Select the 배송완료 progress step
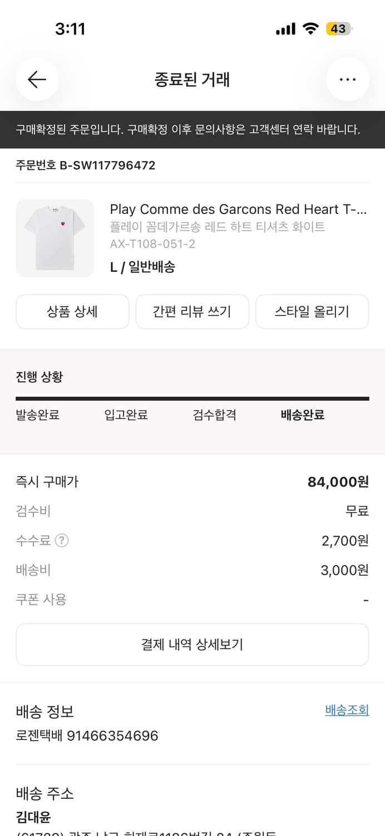Image resolution: width=385 pixels, height=836 pixels. tap(302, 415)
